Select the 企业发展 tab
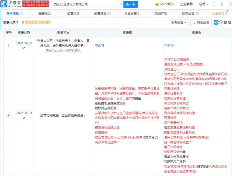Image resolution: width=232 pixels, height=176 pixels. pos(132,14)
